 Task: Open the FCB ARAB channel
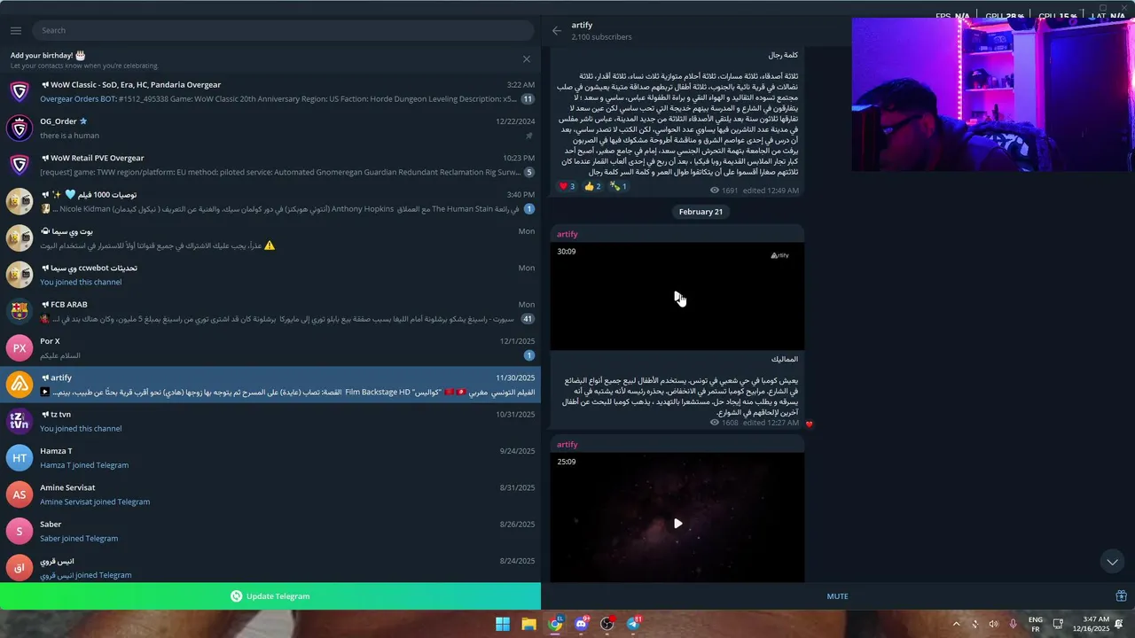pyautogui.click(x=270, y=312)
